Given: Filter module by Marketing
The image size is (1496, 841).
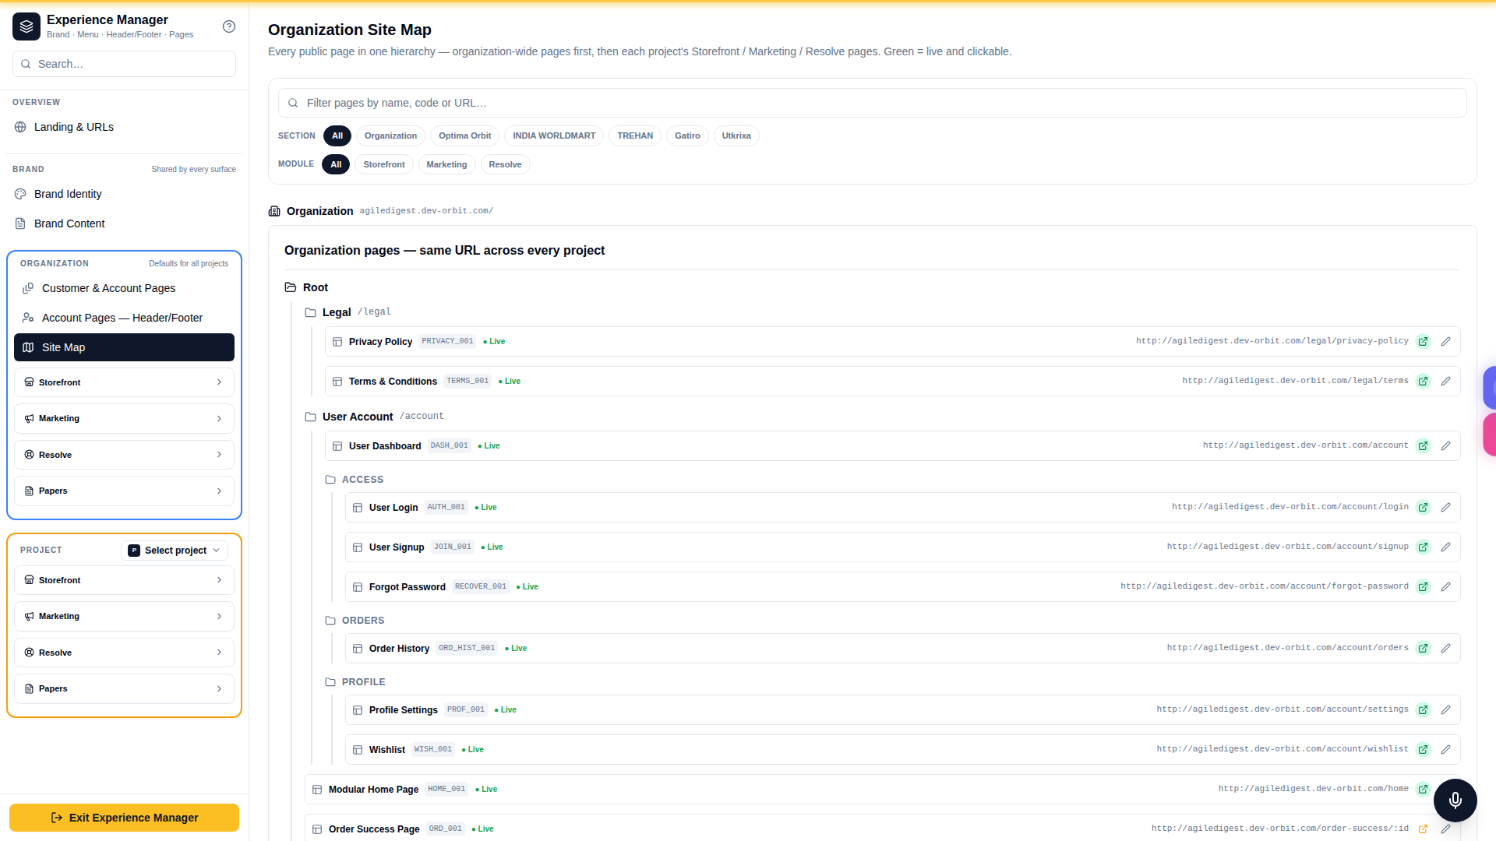Looking at the screenshot, I should 446,164.
